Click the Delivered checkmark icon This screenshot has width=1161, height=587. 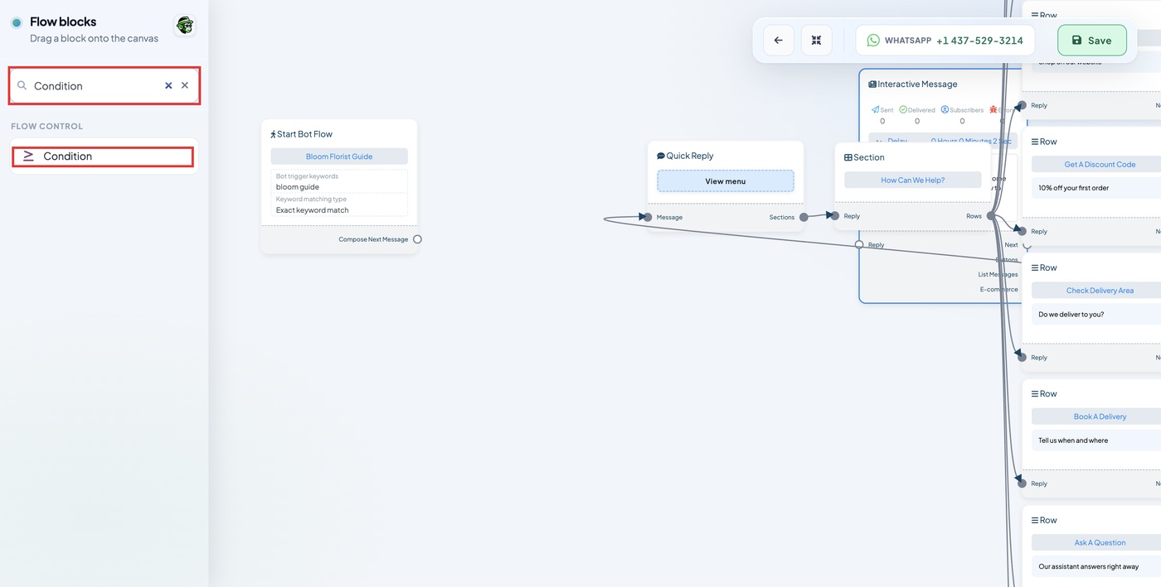click(903, 109)
